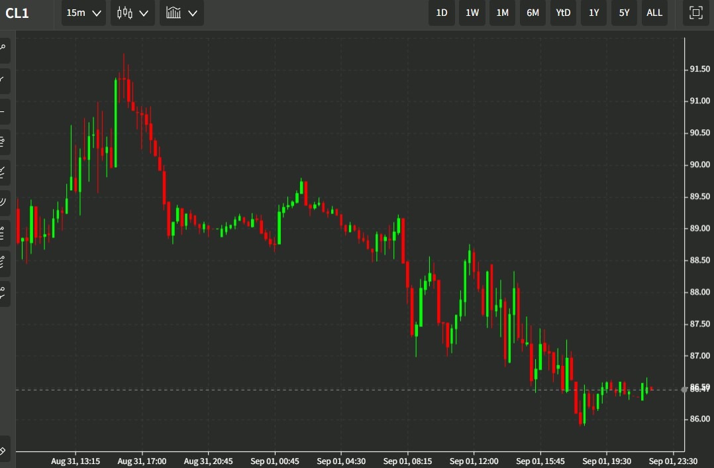Open the candlestick chart type dropdown
Viewport: 714px width, 468px height.
tap(132, 13)
